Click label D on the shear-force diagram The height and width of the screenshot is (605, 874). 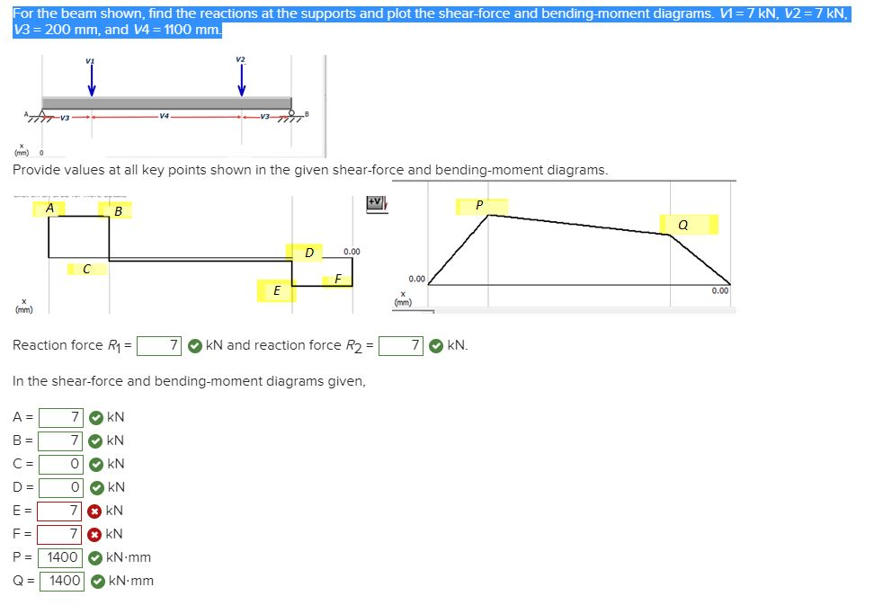pyautogui.click(x=308, y=253)
